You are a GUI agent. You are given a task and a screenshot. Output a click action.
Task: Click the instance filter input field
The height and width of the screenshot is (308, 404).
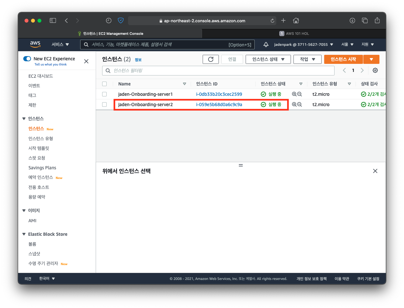click(x=218, y=71)
